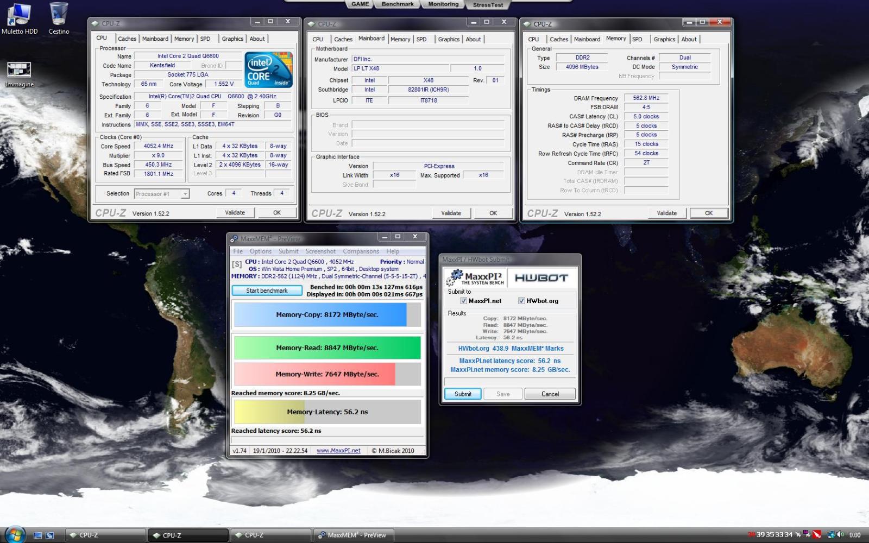Click the StressTest tab at top
Screen dimensions: 869x543
pyautogui.click(x=488, y=5)
